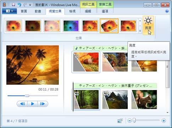Screen dimensions: 172x128
Task: Switch to the 首頁 tab
Action: 24,11
